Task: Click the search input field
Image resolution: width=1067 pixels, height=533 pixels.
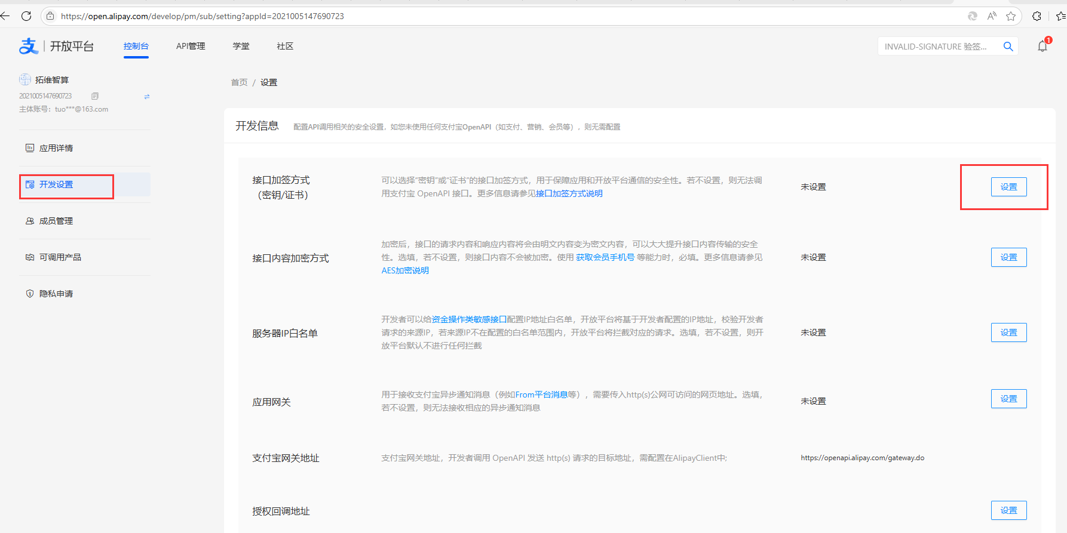Action: click(x=938, y=47)
